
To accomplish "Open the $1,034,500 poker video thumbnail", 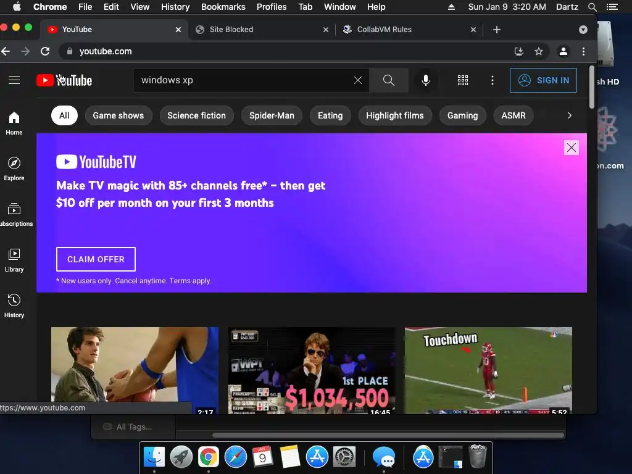I will (312, 370).
